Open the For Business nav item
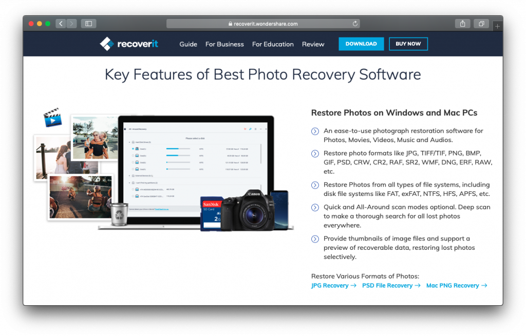 [x=225, y=44]
